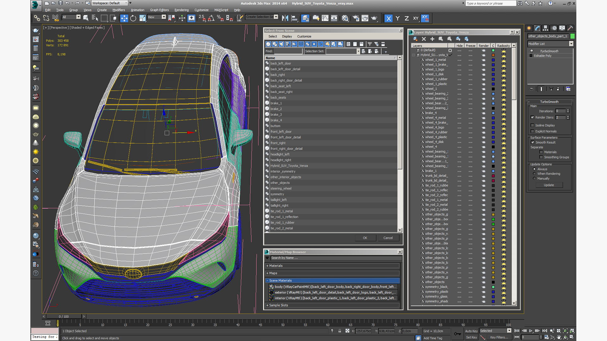Click the Set Key button
The width and height of the screenshot is (607, 341).
(x=471, y=338)
